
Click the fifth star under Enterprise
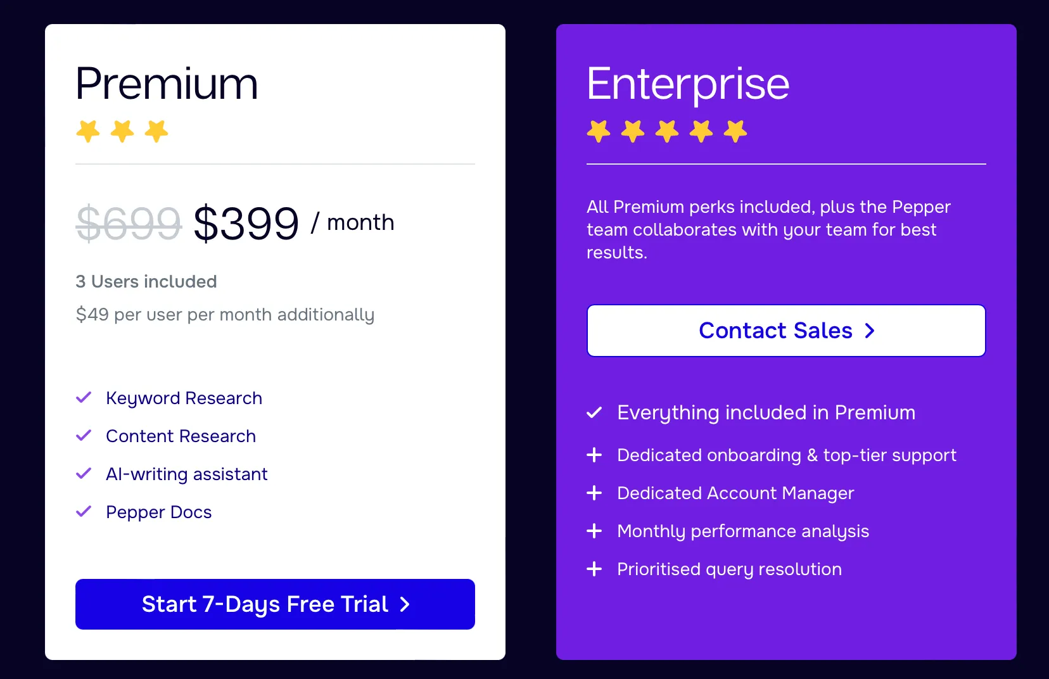(x=735, y=131)
